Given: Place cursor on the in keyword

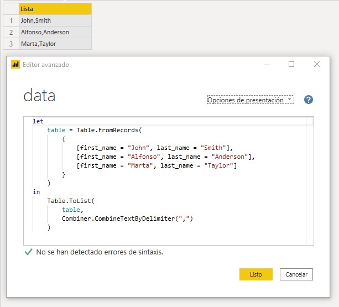Looking at the screenshot, I should [x=36, y=192].
